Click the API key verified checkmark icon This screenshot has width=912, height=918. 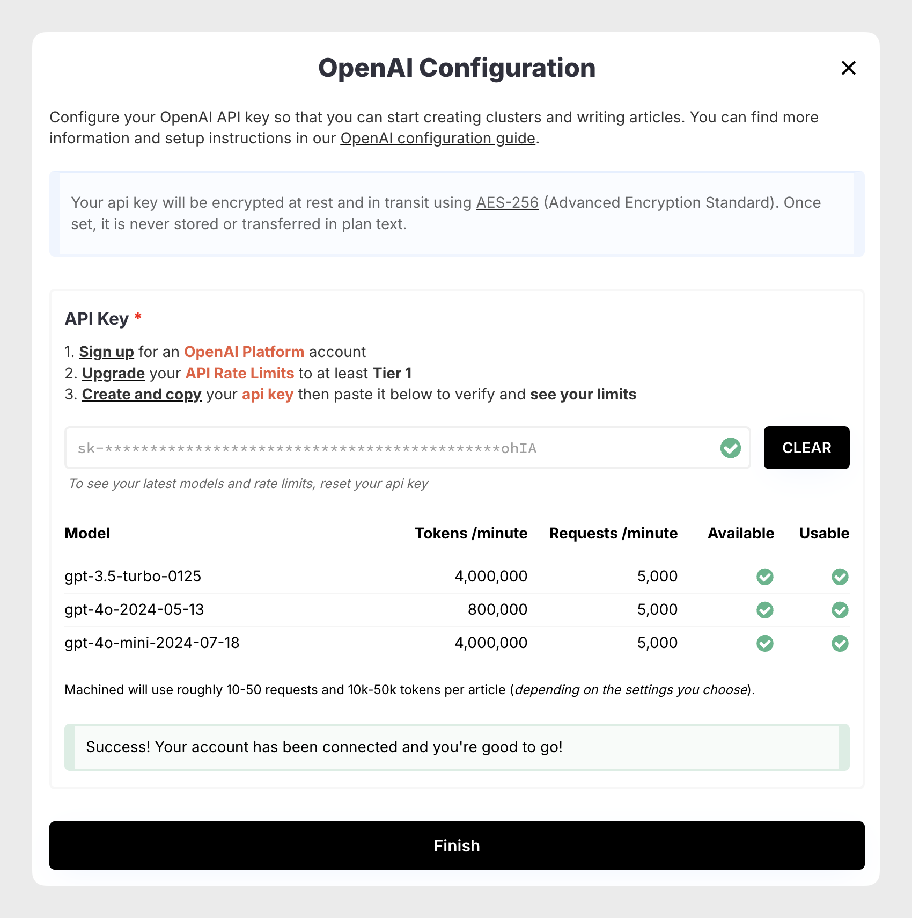point(730,448)
